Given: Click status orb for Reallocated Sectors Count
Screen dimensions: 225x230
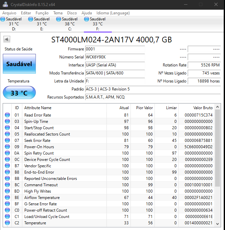Looking at the screenshot, I should [7, 134].
